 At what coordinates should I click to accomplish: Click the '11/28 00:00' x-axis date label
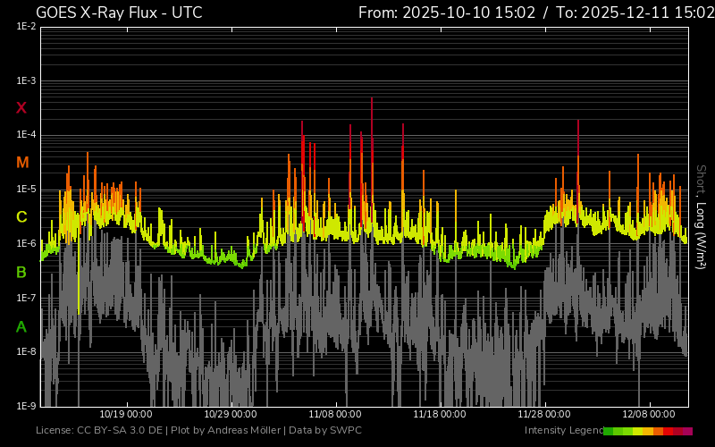(544, 415)
